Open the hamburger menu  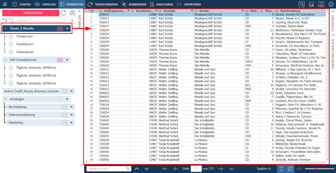(x=4, y=4)
